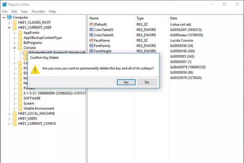Click the Registry Editor app icon in title bar
The image size is (244, 163).
pyautogui.click(x=5, y=4)
